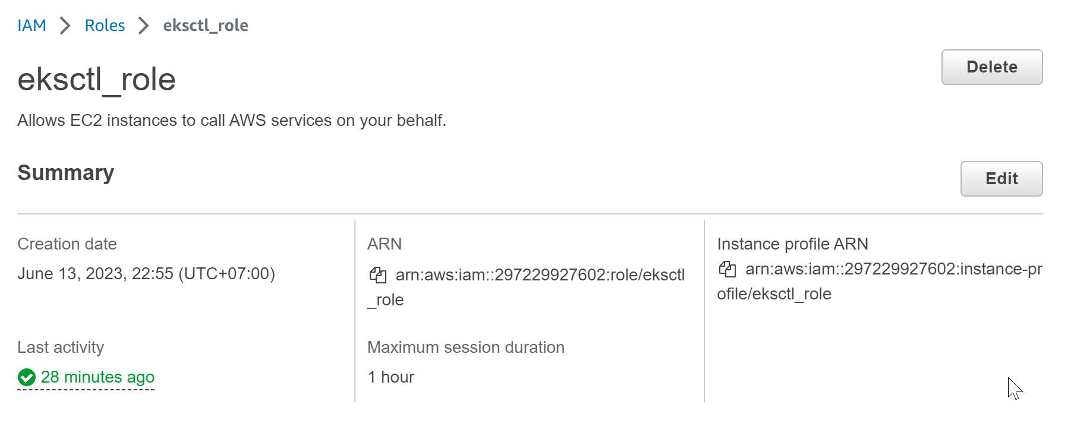Click the Maximum session duration value
Screen dimensions: 1077x423
coord(391,377)
